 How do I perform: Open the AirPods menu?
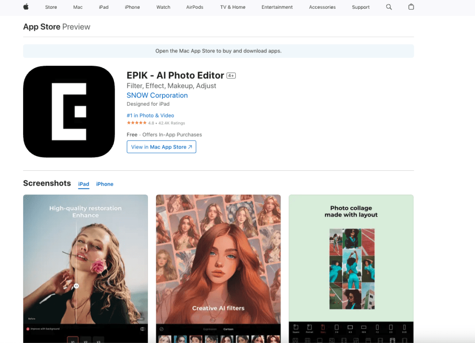tap(195, 7)
